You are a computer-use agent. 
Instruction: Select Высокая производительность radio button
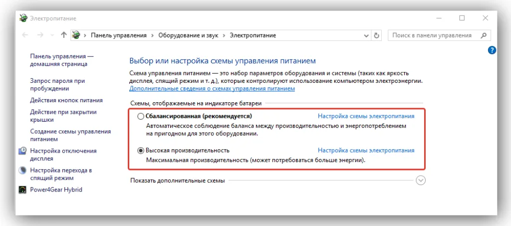click(x=141, y=151)
